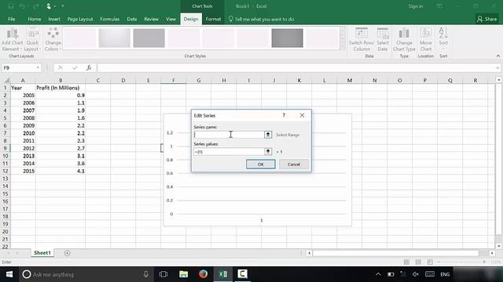Image resolution: width=503 pixels, height=282 pixels.
Task: Launch File Explorer from taskbar
Action: click(183, 274)
